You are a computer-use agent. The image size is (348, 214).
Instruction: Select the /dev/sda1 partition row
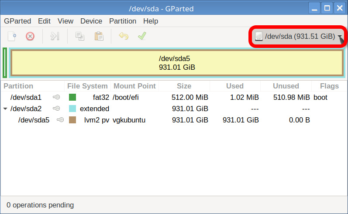click(26, 97)
